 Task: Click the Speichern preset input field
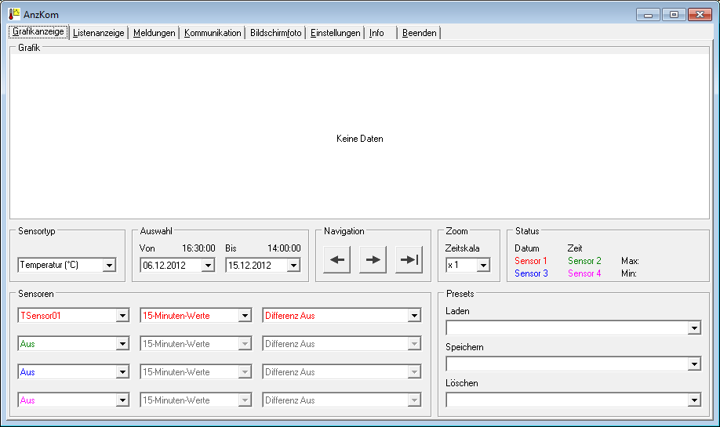[x=566, y=364]
